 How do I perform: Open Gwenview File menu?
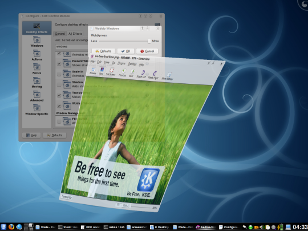click(92, 62)
